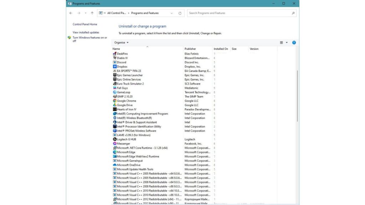Sort by Name column header
This screenshot has width=365, height=205.
[147, 49]
